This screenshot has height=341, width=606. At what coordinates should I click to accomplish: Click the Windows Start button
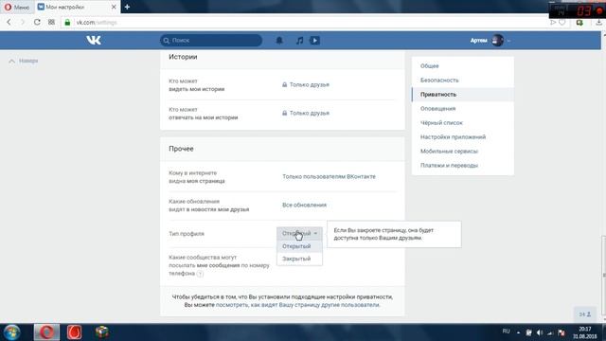pyautogui.click(x=12, y=332)
